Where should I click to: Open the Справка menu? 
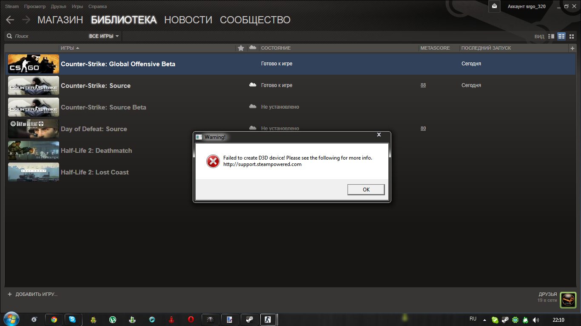[98, 6]
